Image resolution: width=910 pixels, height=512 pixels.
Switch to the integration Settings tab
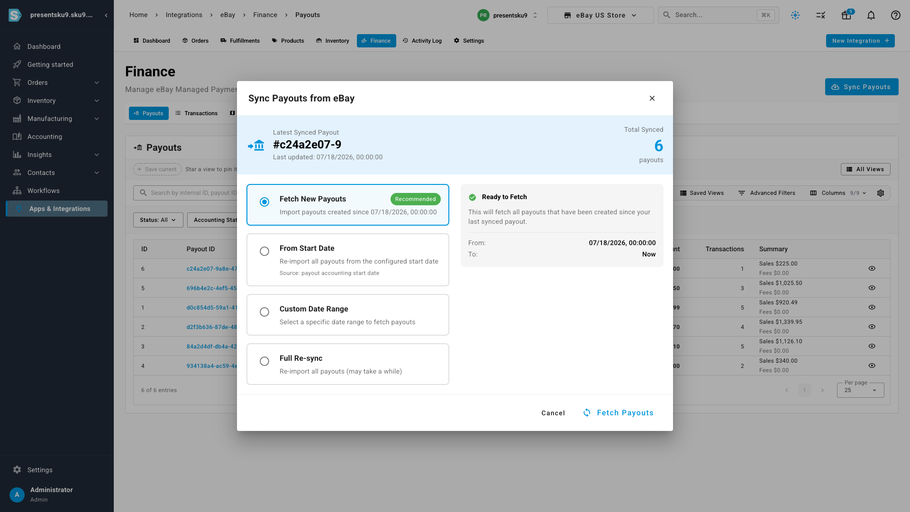coord(469,41)
